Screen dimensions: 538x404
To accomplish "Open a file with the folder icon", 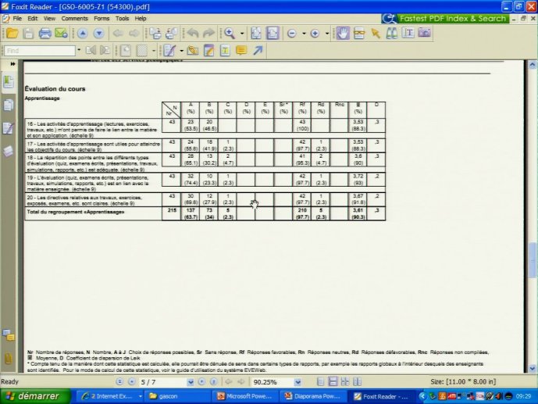I will [12, 34].
